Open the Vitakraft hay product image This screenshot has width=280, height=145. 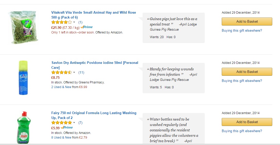[x=23, y=27]
